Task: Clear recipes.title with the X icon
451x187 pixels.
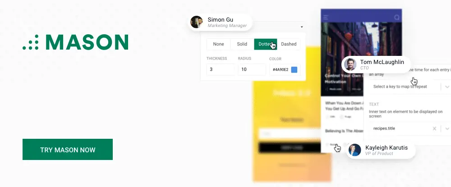Action: coord(435,128)
